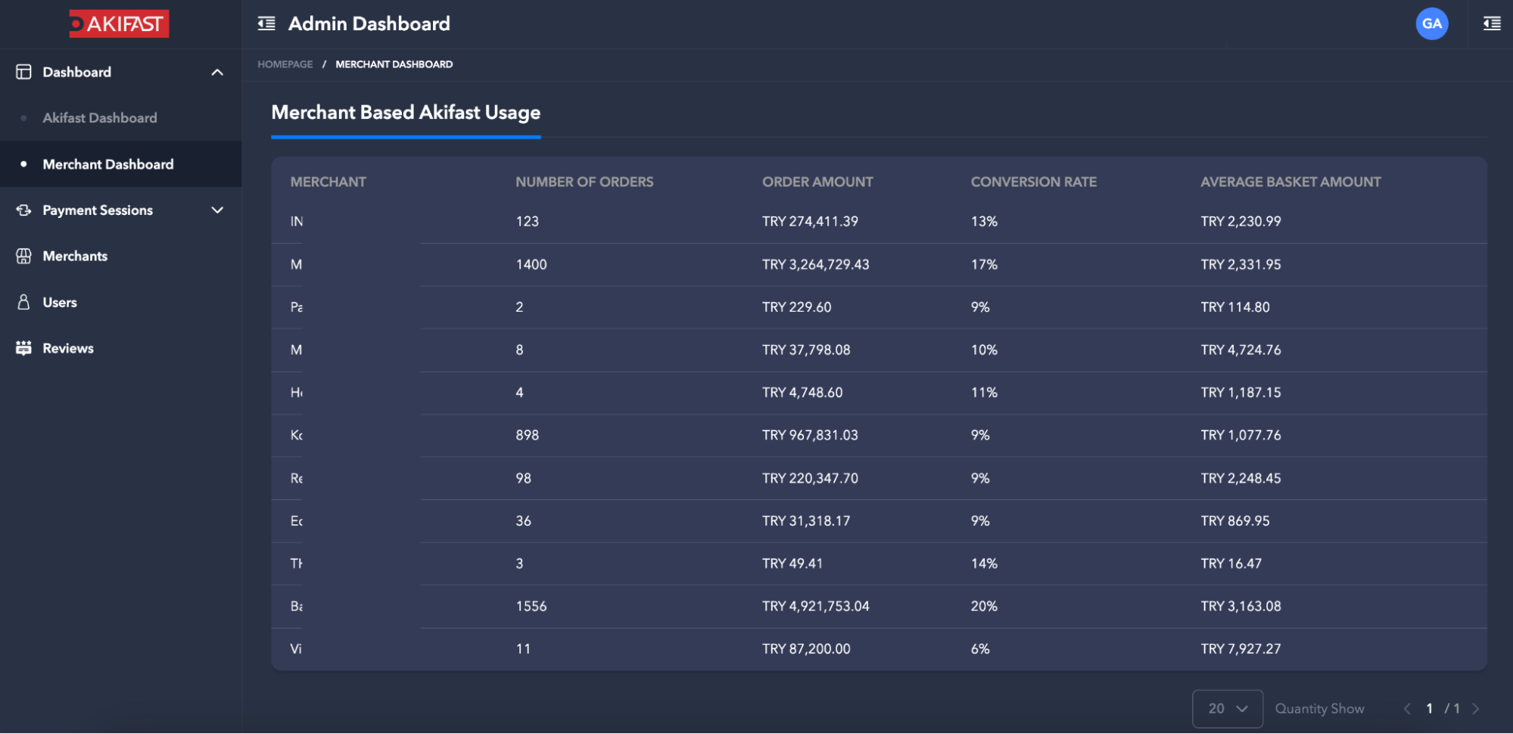Click the Dashboard layout icon in sidebar
The width and height of the screenshot is (1513, 734).
(23, 72)
